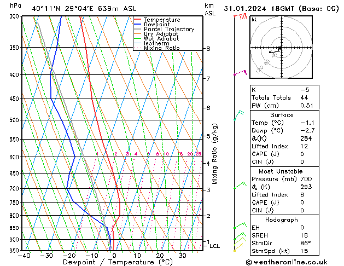344x266 pixels.
Task: Click the yellow wind barb at 950 hPa
Action: (x=238, y=247)
